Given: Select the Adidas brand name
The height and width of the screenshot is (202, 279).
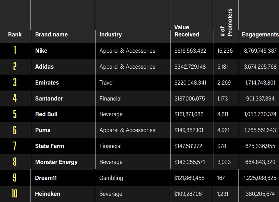Looking at the screenshot, I should click(44, 67).
